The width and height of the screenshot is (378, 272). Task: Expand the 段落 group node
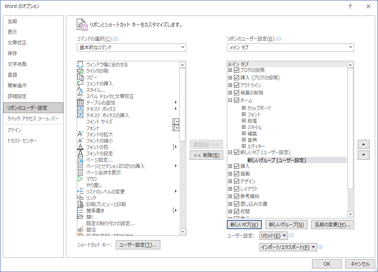[x=244, y=120]
